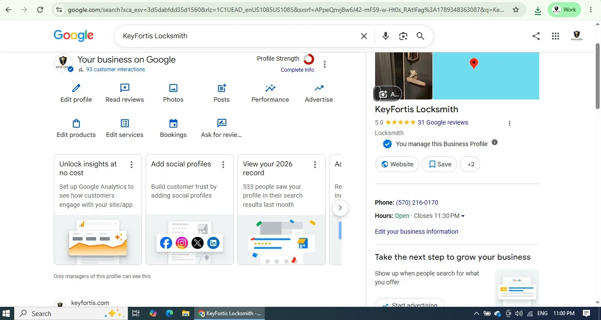The height and width of the screenshot is (320, 601).
Task: Open the Unlock insights at no cost card
Action: tap(98, 210)
